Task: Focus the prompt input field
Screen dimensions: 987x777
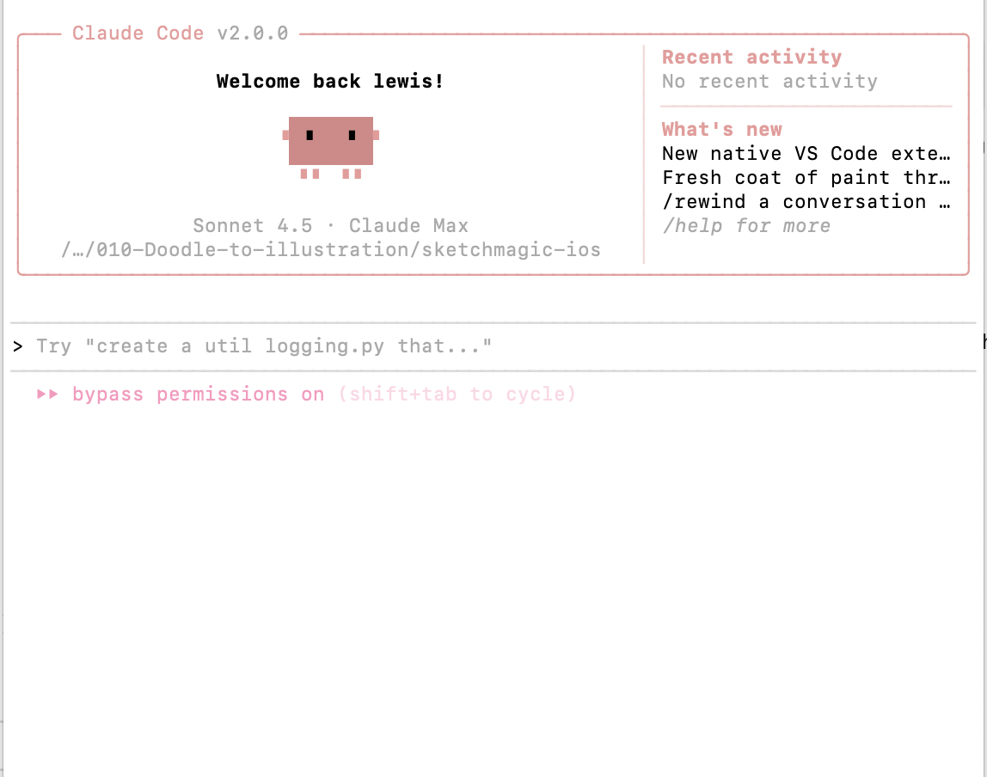Action: point(493,346)
